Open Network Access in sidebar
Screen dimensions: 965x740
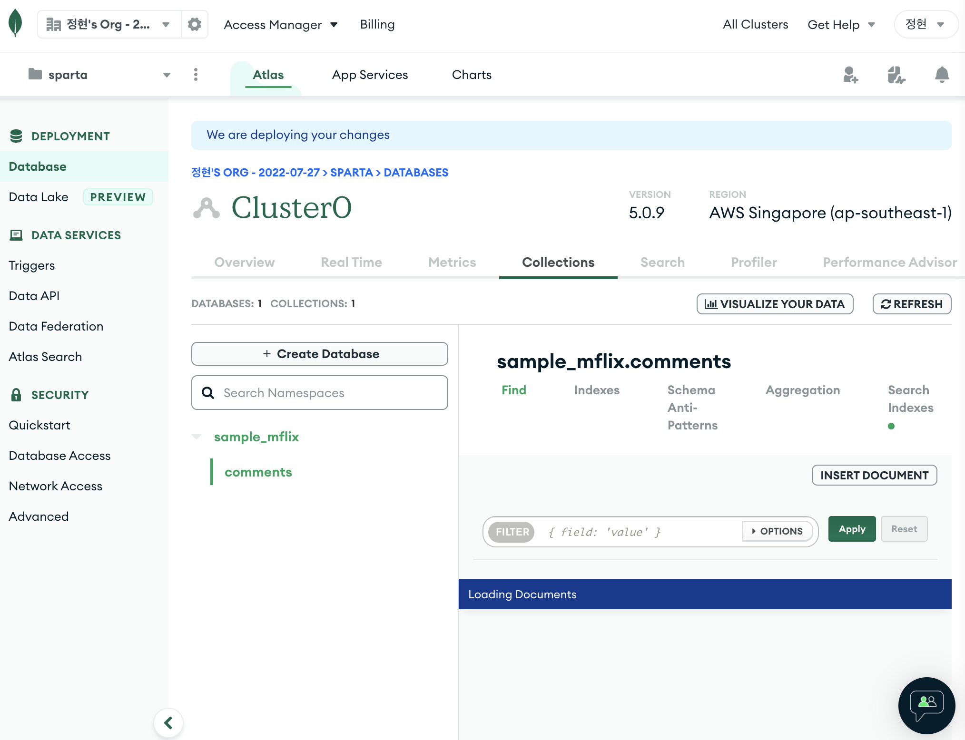pyautogui.click(x=56, y=486)
